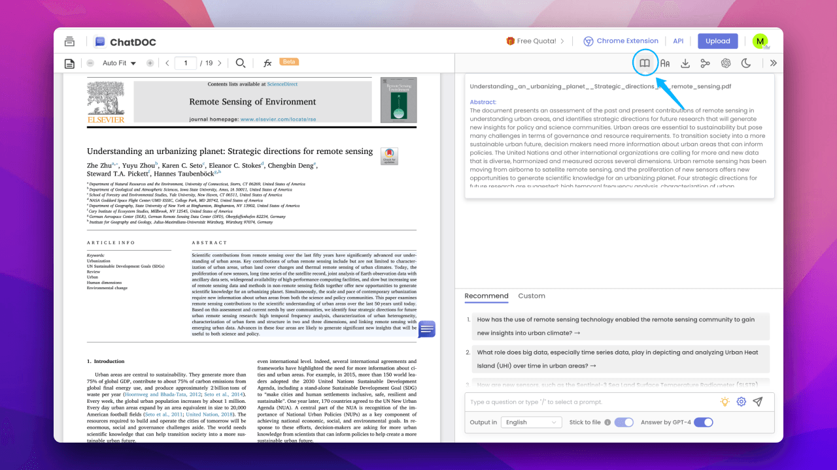
Task: Click the lightbulb suggestions icon
Action: pyautogui.click(x=725, y=402)
